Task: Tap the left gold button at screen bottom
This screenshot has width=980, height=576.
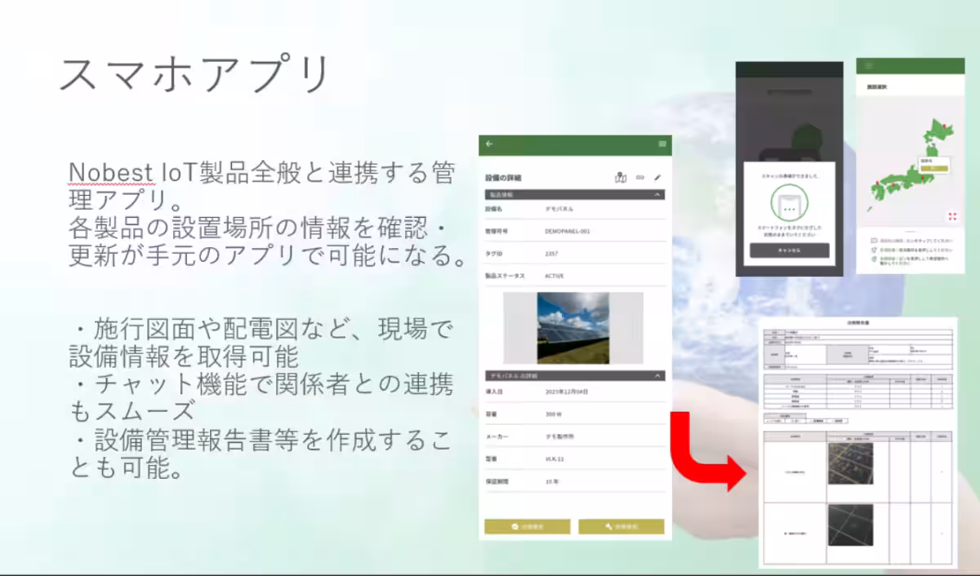Action: tap(529, 526)
